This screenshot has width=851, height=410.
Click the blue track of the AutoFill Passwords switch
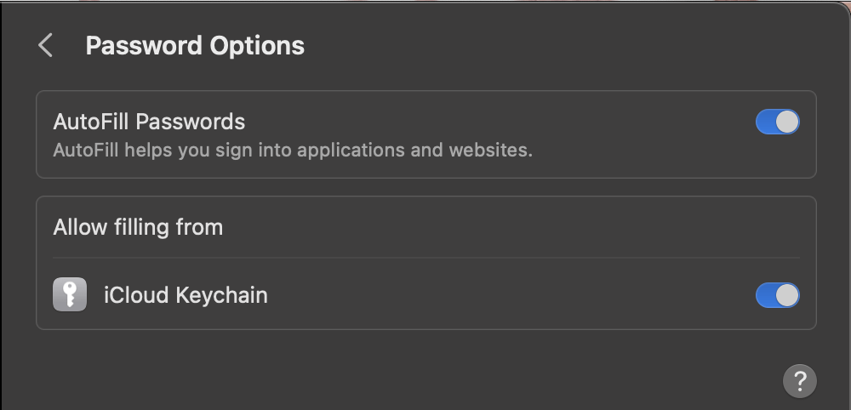click(x=765, y=122)
